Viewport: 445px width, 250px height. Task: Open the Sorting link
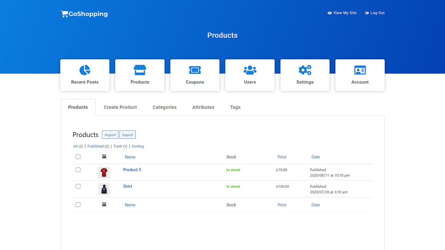tap(138, 146)
